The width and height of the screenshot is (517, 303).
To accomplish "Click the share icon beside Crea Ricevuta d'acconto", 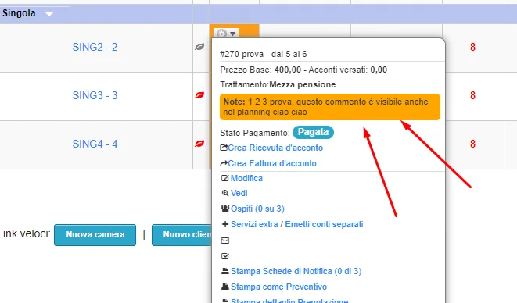I will 224,148.
